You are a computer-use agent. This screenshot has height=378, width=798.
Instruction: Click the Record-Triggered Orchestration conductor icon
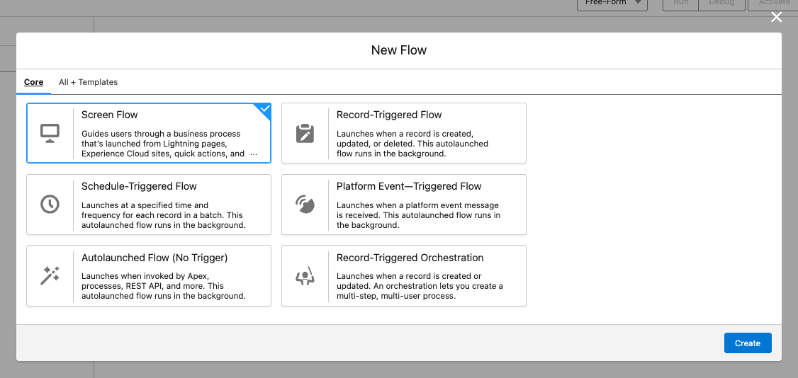coord(305,275)
